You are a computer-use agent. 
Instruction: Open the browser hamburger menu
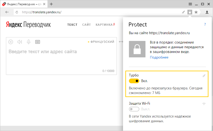pyautogui.click(x=190, y=4)
